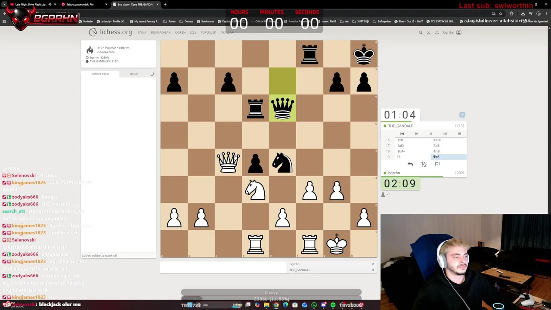
Task: Open the İZLE menu
Action: (193, 32)
